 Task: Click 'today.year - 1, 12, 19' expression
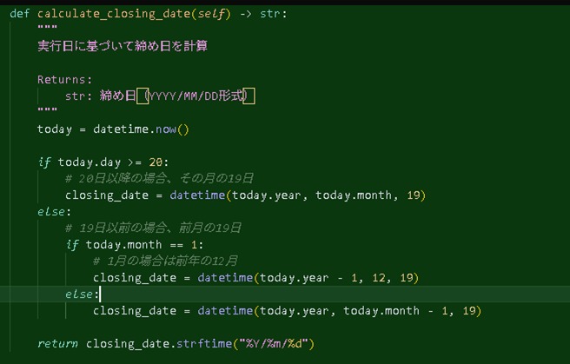point(336,277)
